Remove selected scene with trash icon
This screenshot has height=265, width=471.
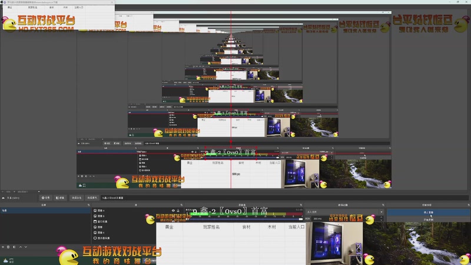click(x=8, y=247)
